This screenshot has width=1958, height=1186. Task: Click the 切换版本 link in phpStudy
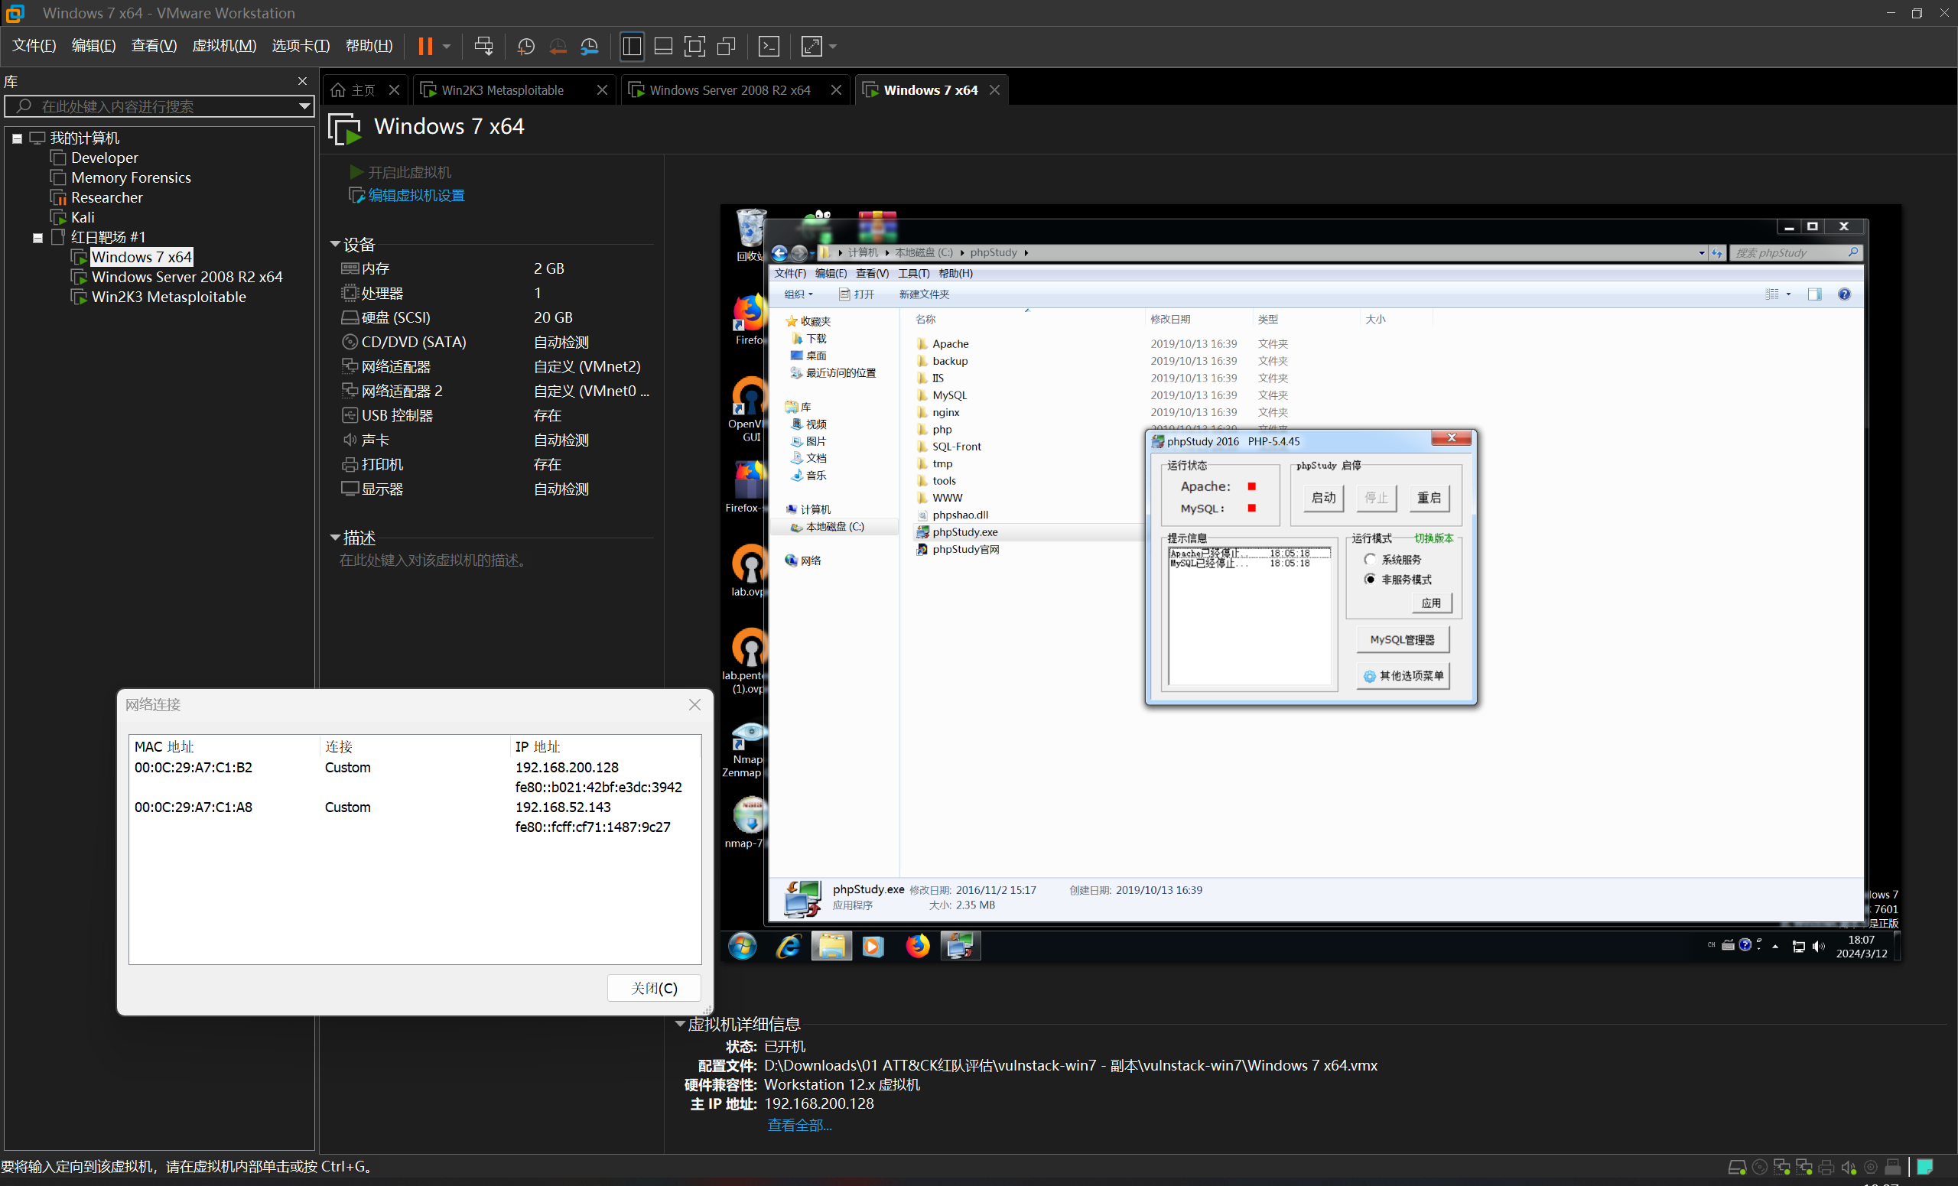point(1433,538)
